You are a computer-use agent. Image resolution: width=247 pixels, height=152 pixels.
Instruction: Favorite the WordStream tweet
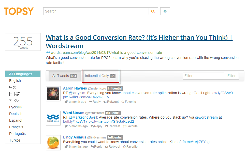tap(130, 126)
